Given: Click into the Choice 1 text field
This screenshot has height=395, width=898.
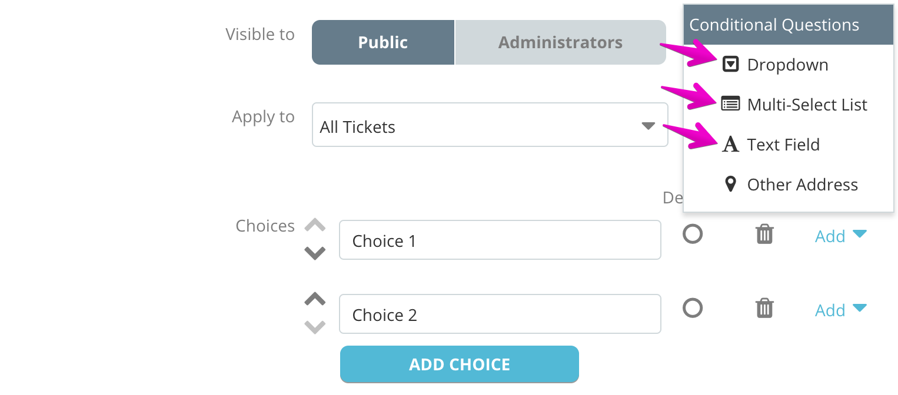Looking at the screenshot, I should coord(500,240).
